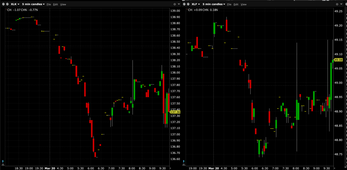
Task: Click the blue marker icon at XLK chart bottom-left
Action: click(3, 161)
